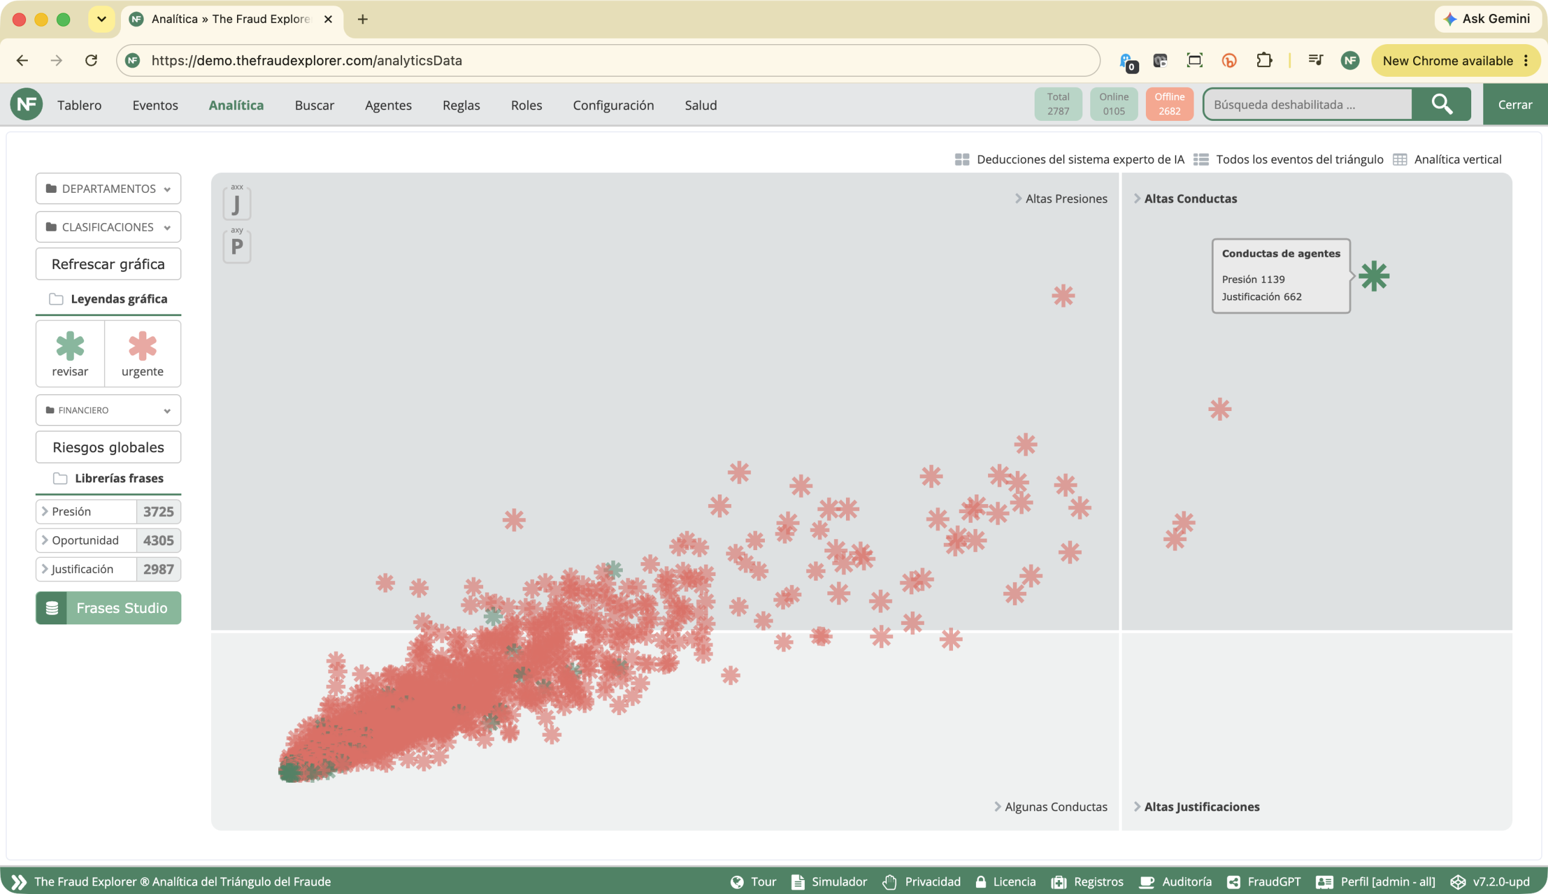Open the Salud menu
Image resolution: width=1548 pixels, height=894 pixels.
(x=701, y=105)
